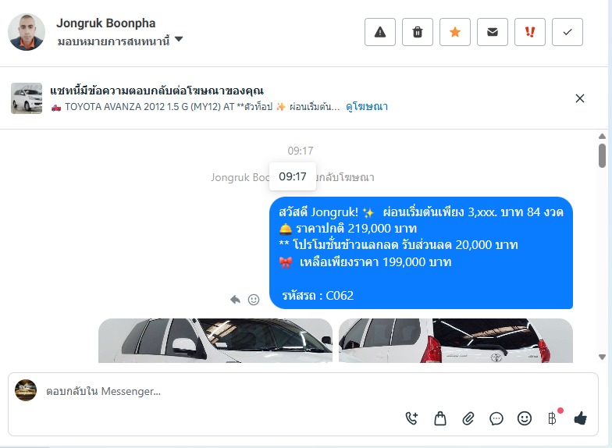Send a thumbs-up like
612x448 pixels.
tap(581, 418)
